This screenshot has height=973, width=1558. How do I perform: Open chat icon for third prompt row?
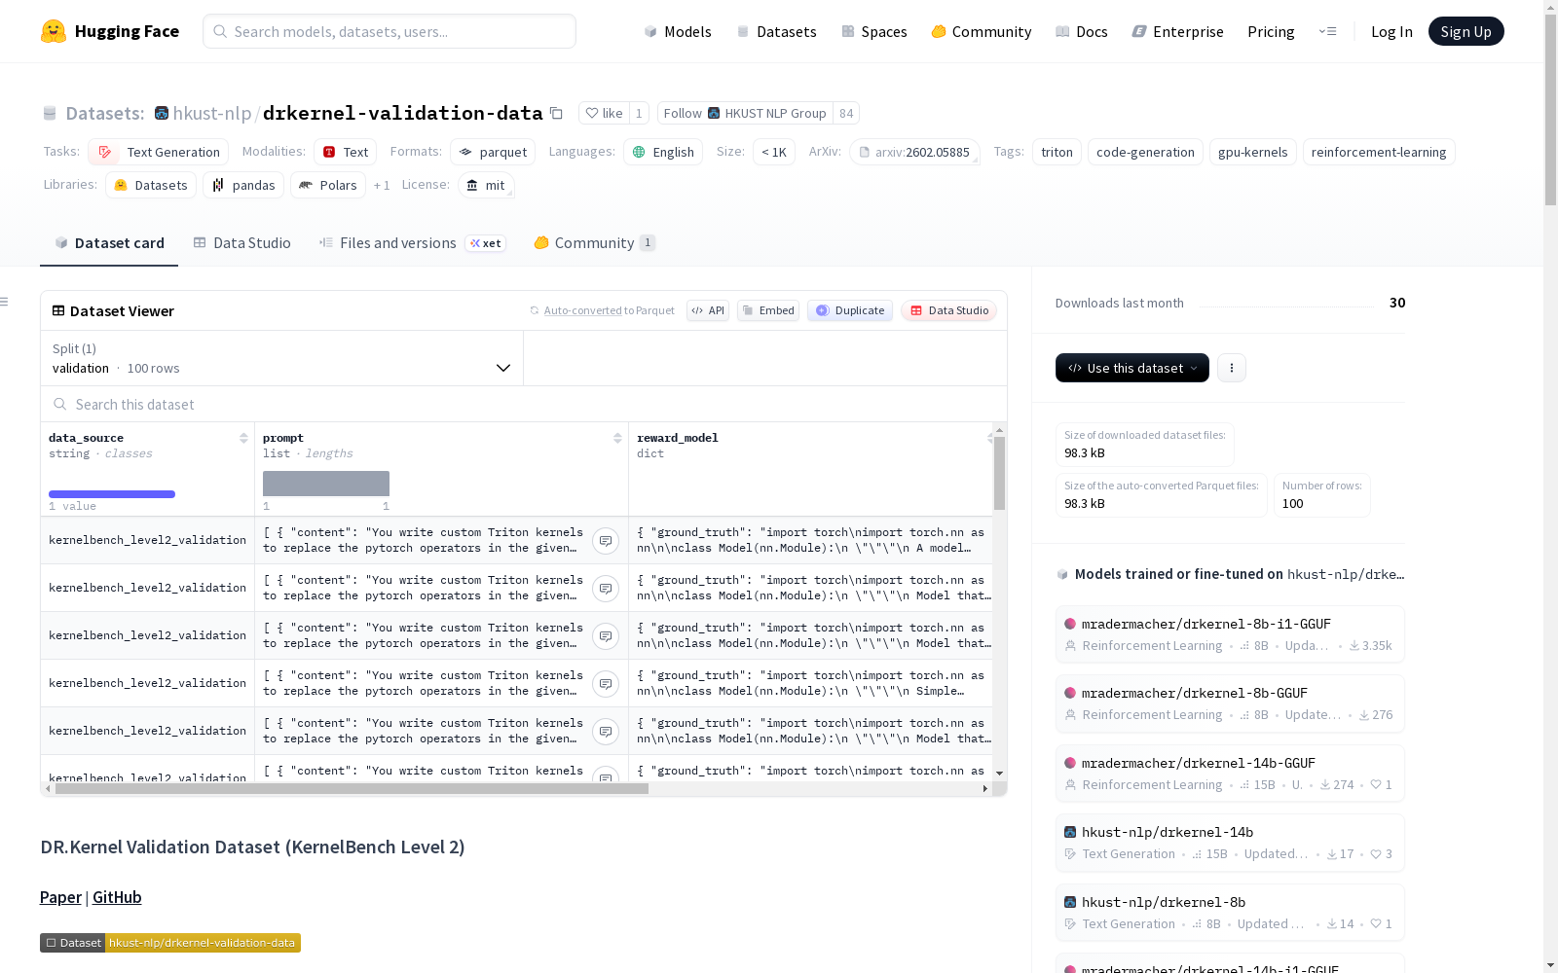coord(606,636)
